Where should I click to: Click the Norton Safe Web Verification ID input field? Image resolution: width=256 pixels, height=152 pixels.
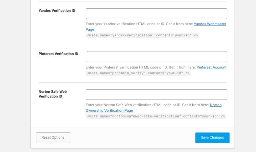156,94
